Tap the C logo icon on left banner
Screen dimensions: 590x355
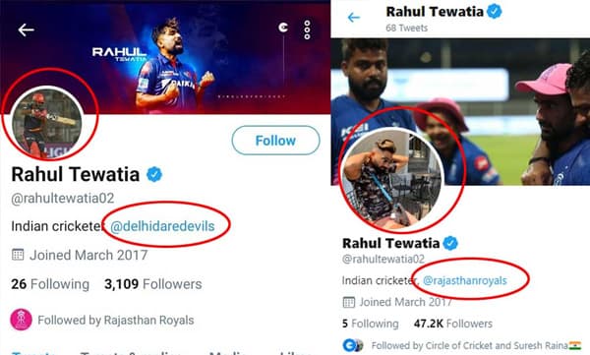click(x=283, y=28)
